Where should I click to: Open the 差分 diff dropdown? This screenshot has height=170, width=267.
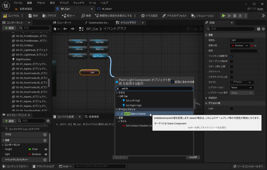[x=68, y=16]
